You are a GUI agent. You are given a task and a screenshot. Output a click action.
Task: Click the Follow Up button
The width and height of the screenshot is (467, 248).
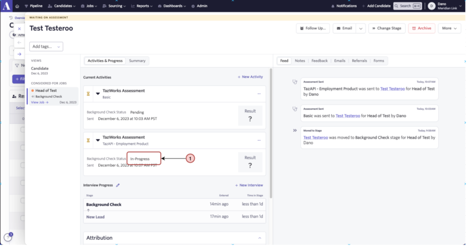(313, 28)
